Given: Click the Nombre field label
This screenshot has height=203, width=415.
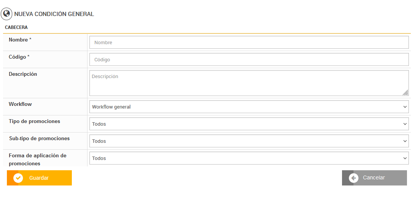Looking at the screenshot, I should point(20,40).
